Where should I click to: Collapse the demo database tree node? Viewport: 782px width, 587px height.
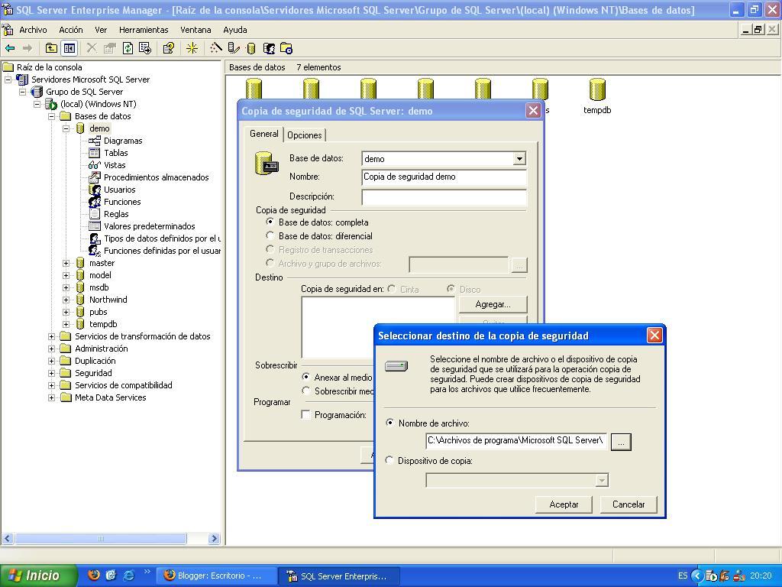click(66, 128)
